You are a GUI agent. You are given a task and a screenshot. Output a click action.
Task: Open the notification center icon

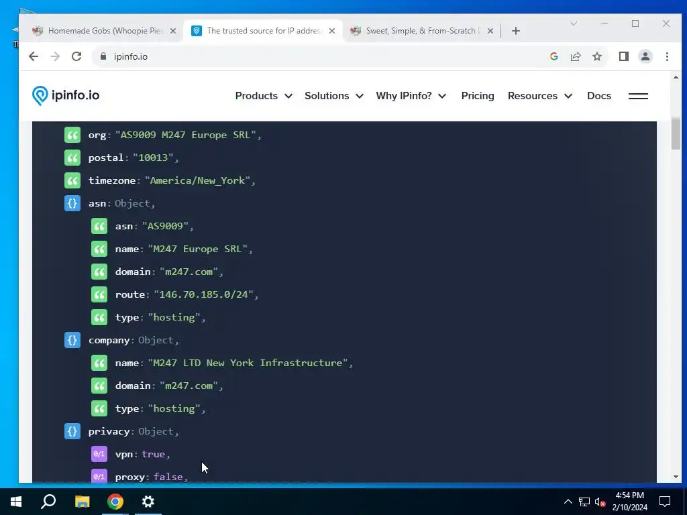[665, 502]
